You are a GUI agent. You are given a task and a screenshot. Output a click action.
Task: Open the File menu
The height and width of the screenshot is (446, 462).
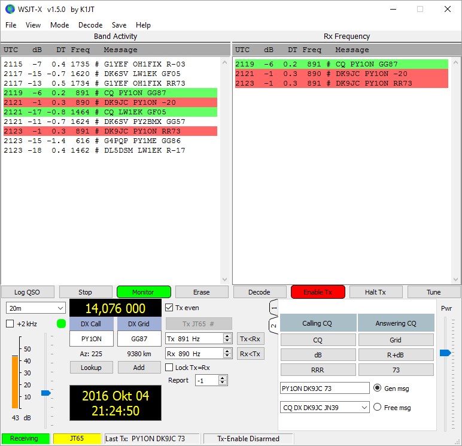[x=11, y=25]
